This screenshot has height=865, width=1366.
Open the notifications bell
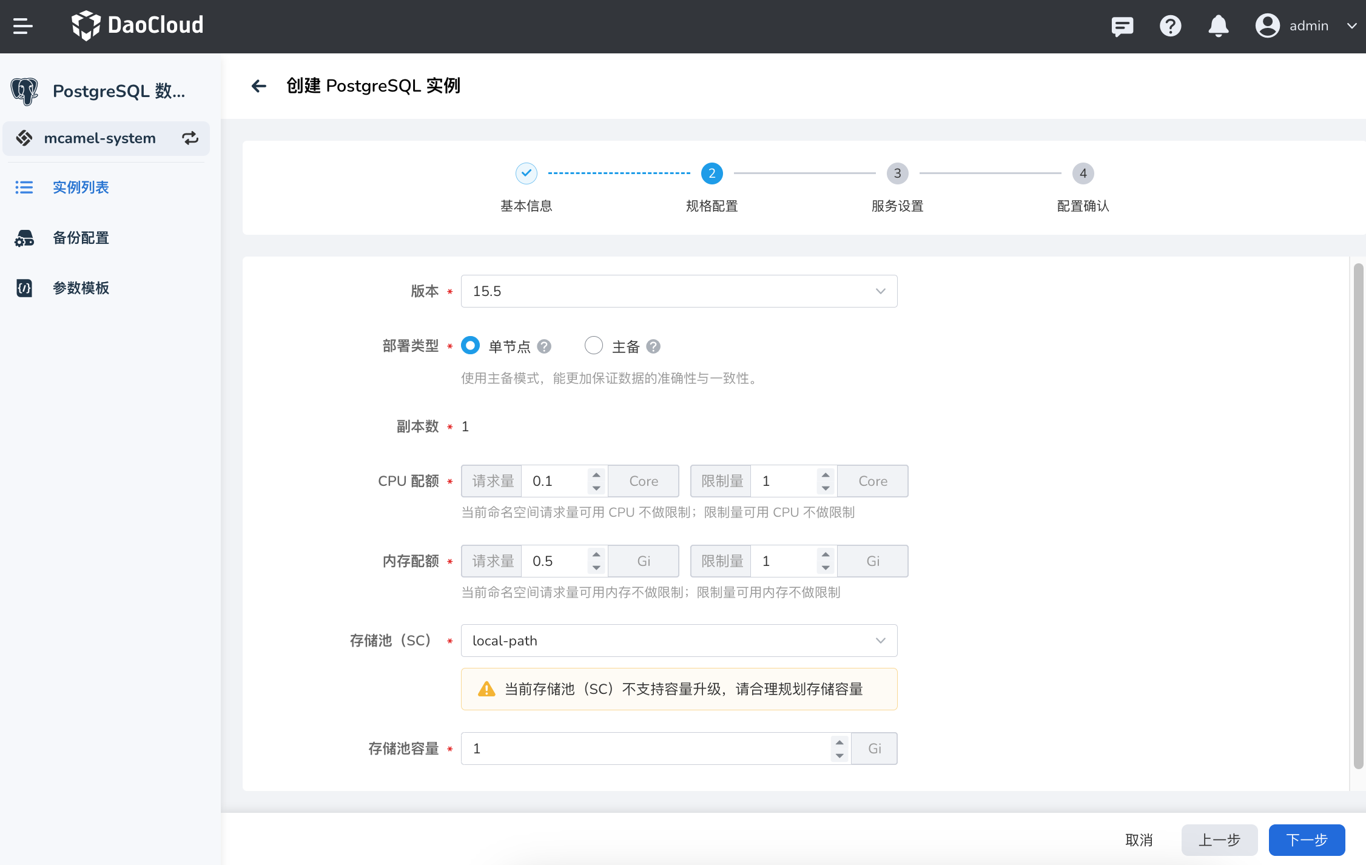[x=1218, y=26]
